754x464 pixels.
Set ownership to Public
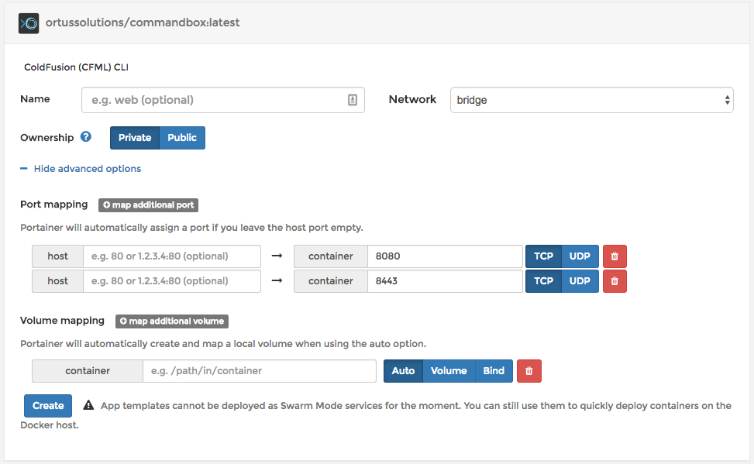[182, 138]
